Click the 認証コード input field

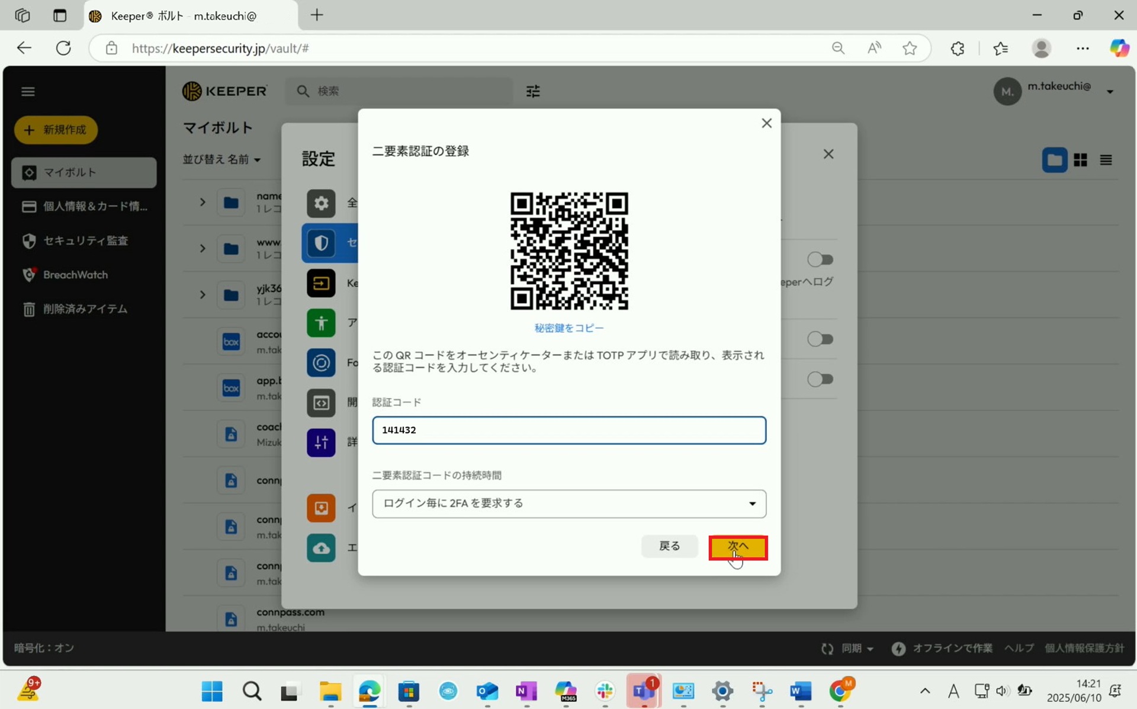tap(568, 430)
